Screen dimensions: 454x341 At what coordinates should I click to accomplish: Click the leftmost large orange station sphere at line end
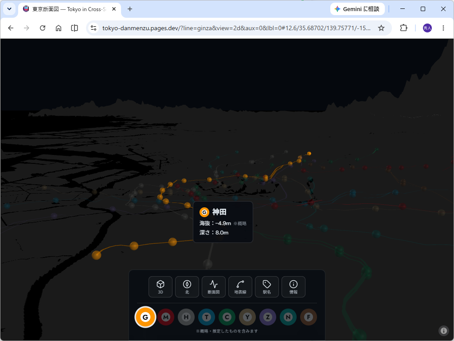(96, 255)
